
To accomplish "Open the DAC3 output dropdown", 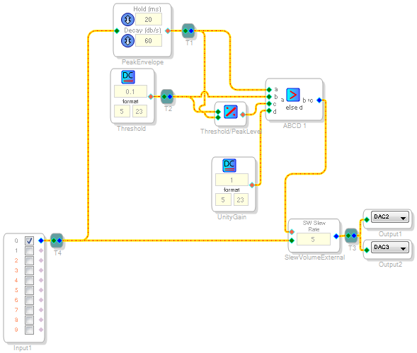I will [389, 247].
